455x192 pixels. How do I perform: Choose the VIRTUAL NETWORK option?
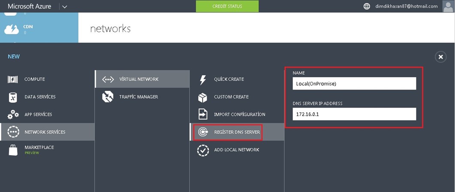[x=142, y=79]
